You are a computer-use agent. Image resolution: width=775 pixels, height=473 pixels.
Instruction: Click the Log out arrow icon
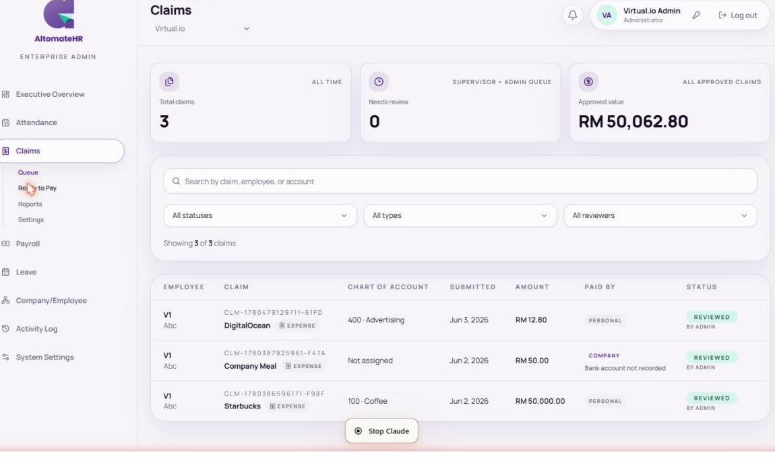722,15
